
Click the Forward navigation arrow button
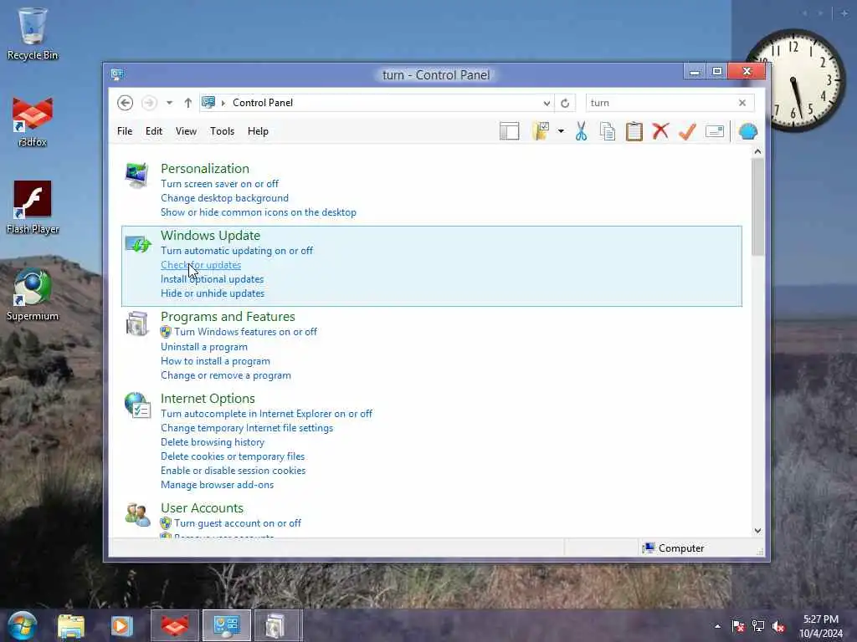click(149, 103)
